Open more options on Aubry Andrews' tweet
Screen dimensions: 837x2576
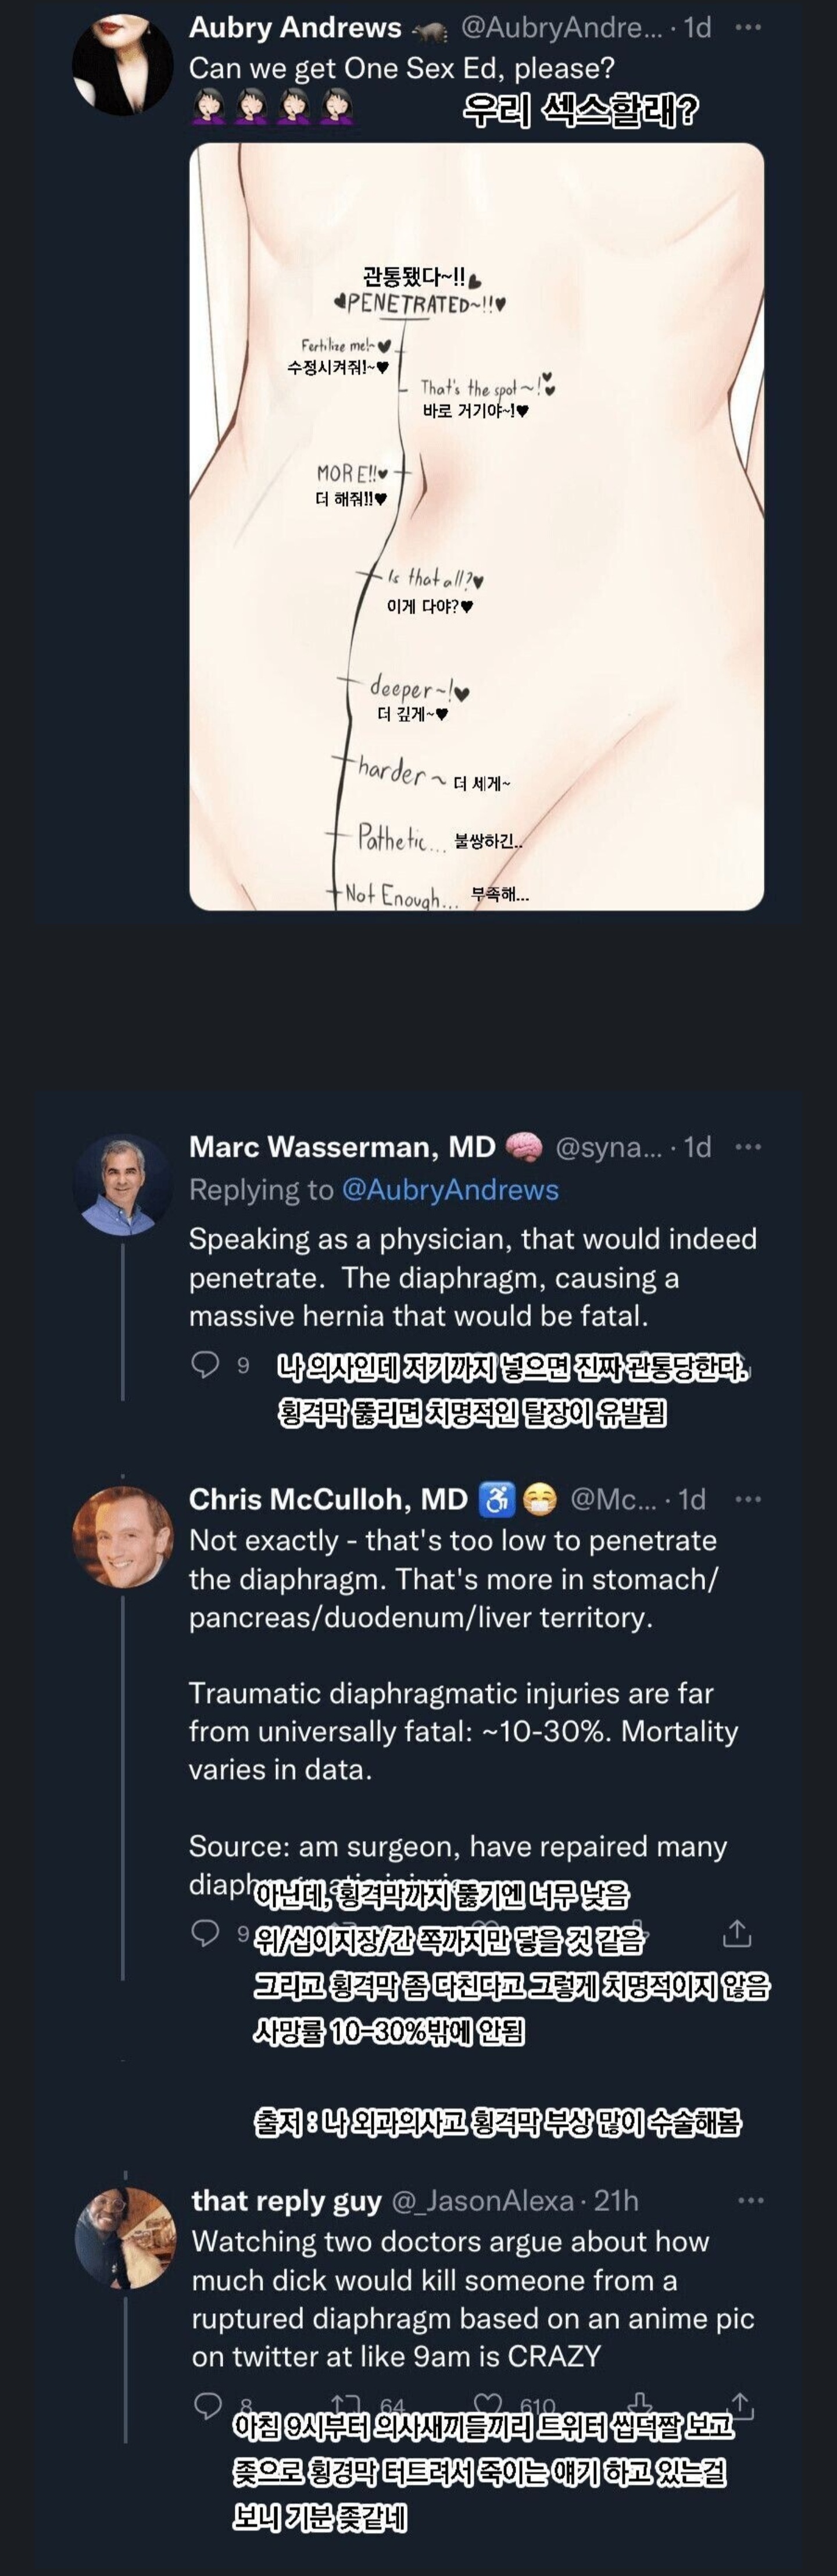point(747,28)
